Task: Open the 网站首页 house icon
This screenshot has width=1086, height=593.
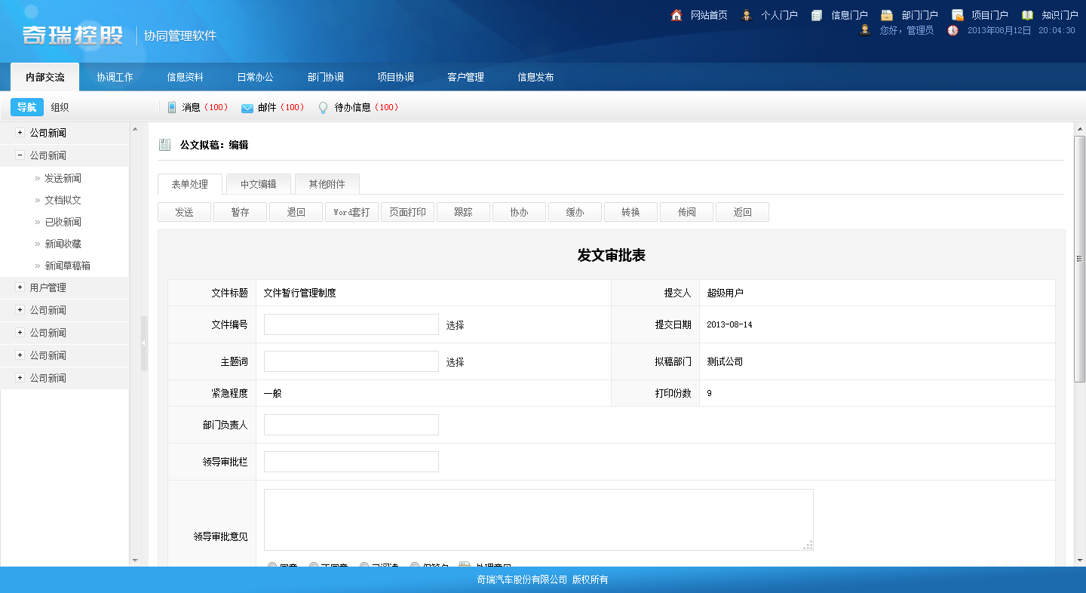Action: click(x=676, y=15)
